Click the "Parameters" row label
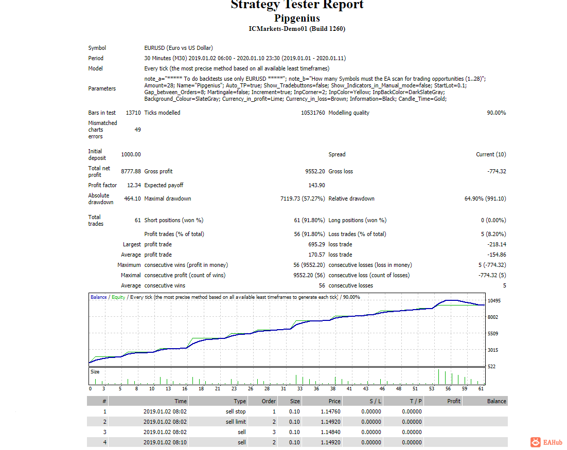567x450 pixels. (x=102, y=88)
